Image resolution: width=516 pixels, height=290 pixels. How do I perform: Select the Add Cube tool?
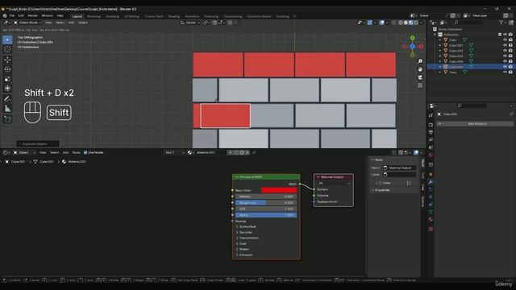(x=7, y=119)
